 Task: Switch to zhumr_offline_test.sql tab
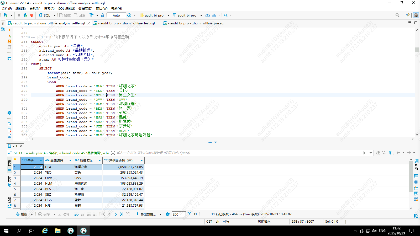point(126,23)
